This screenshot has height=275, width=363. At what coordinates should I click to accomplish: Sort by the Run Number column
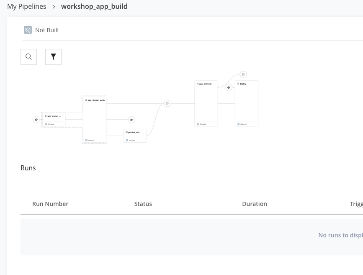pyautogui.click(x=50, y=204)
